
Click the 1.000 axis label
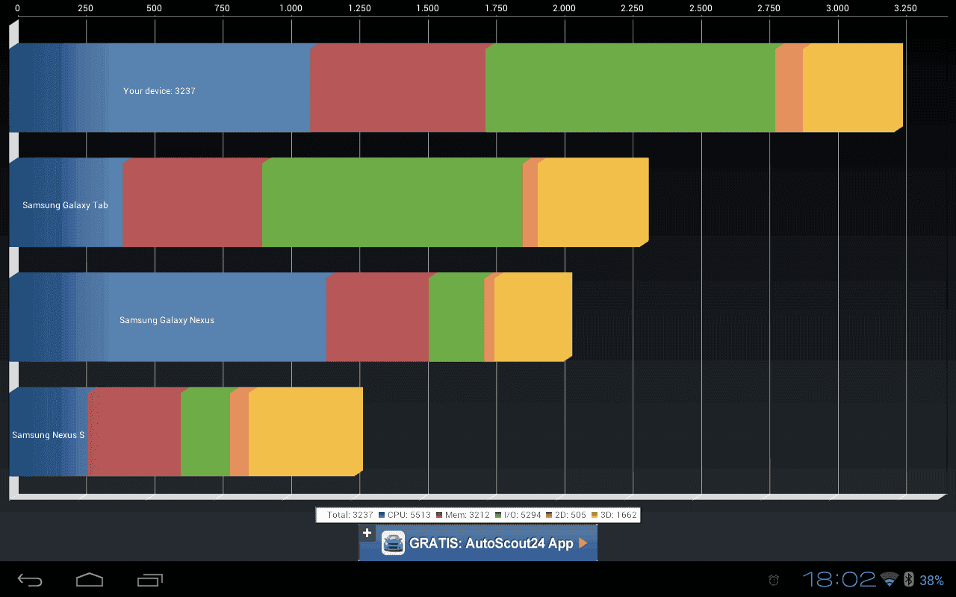click(x=291, y=8)
